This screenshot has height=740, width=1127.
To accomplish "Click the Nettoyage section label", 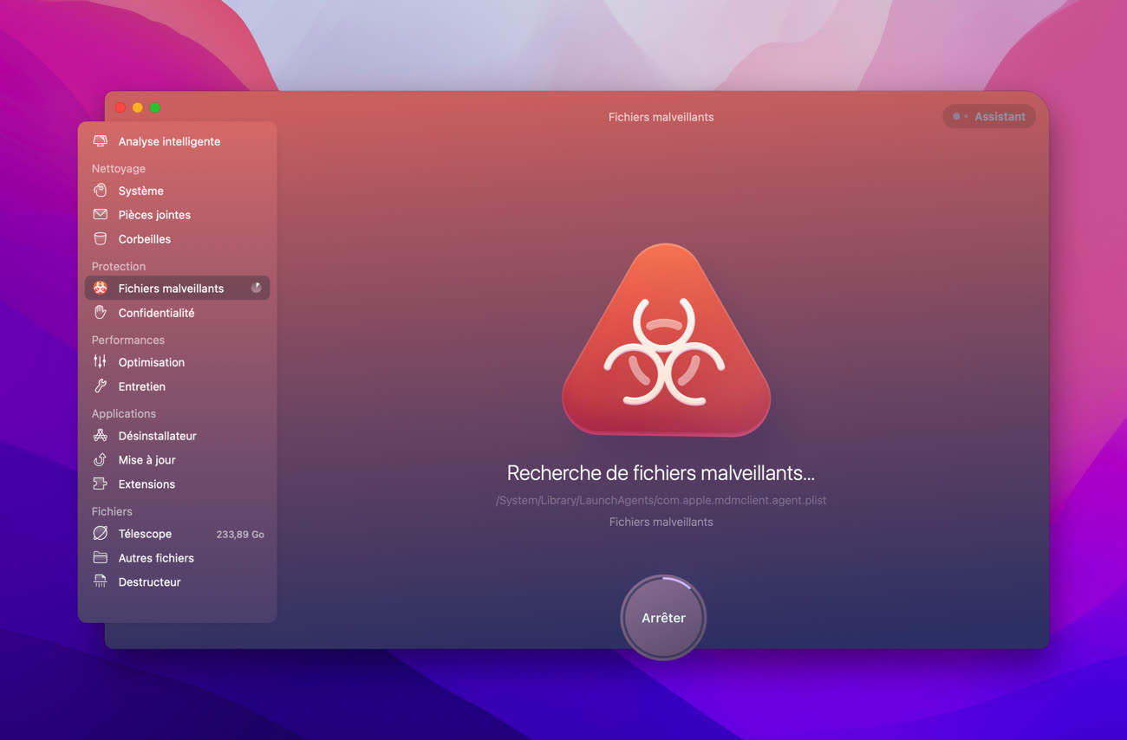I will click(x=119, y=169).
